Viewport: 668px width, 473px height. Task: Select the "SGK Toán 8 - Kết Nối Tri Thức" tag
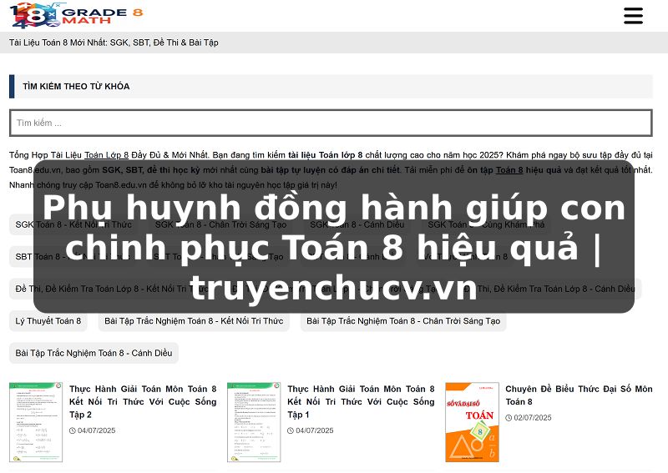[73, 224]
